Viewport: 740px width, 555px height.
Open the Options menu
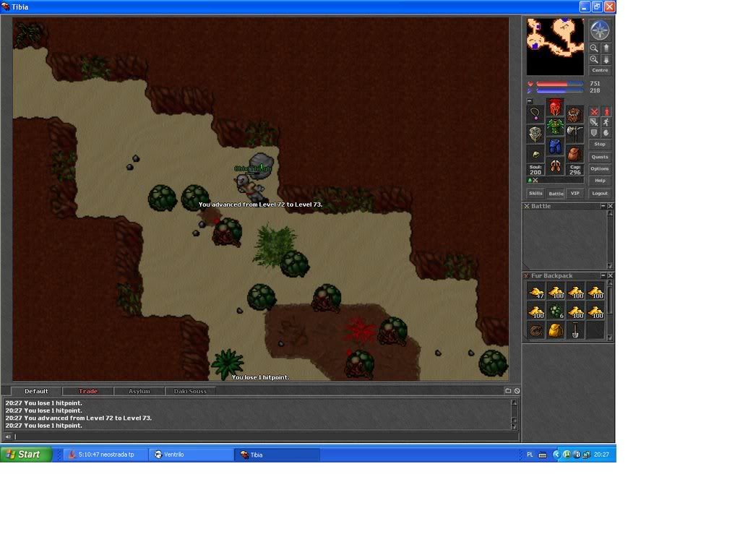600,168
